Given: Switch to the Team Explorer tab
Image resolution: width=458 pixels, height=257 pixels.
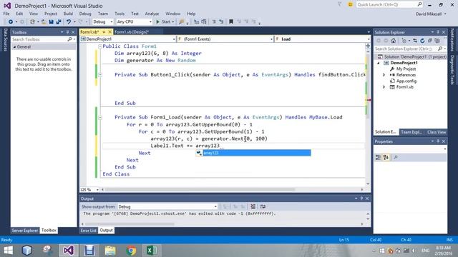Looking at the screenshot, I should click(x=411, y=132).
